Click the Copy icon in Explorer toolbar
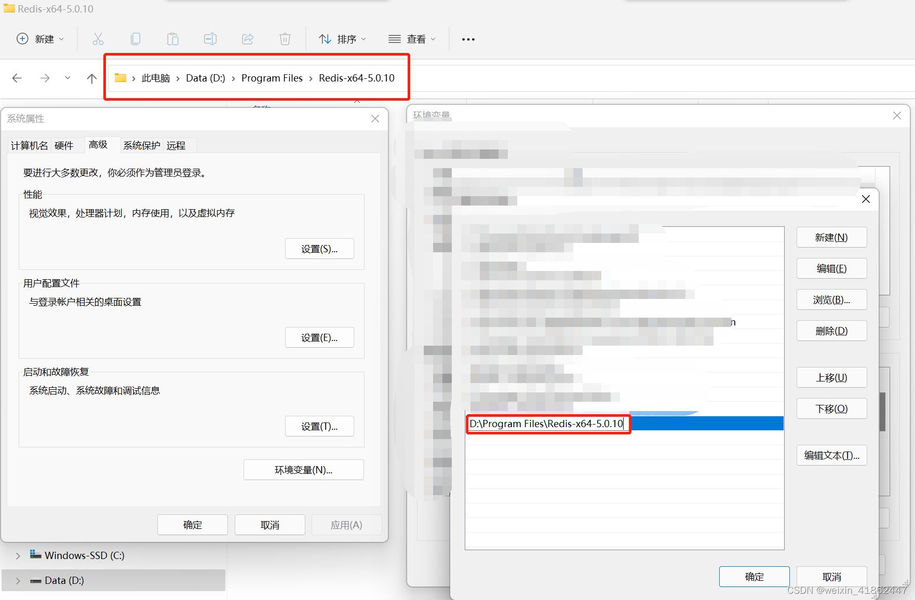The width and height of the screenshot is (915, 600). coord(136,38)
